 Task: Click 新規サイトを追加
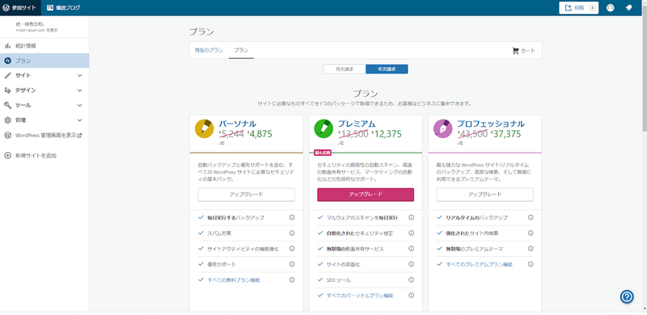36,155
